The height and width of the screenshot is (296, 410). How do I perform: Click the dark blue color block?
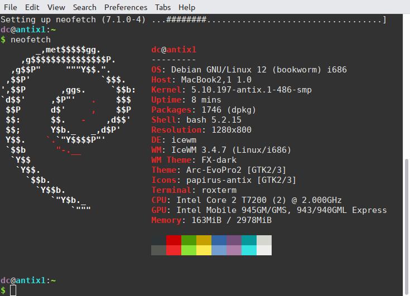click(219, 240)
